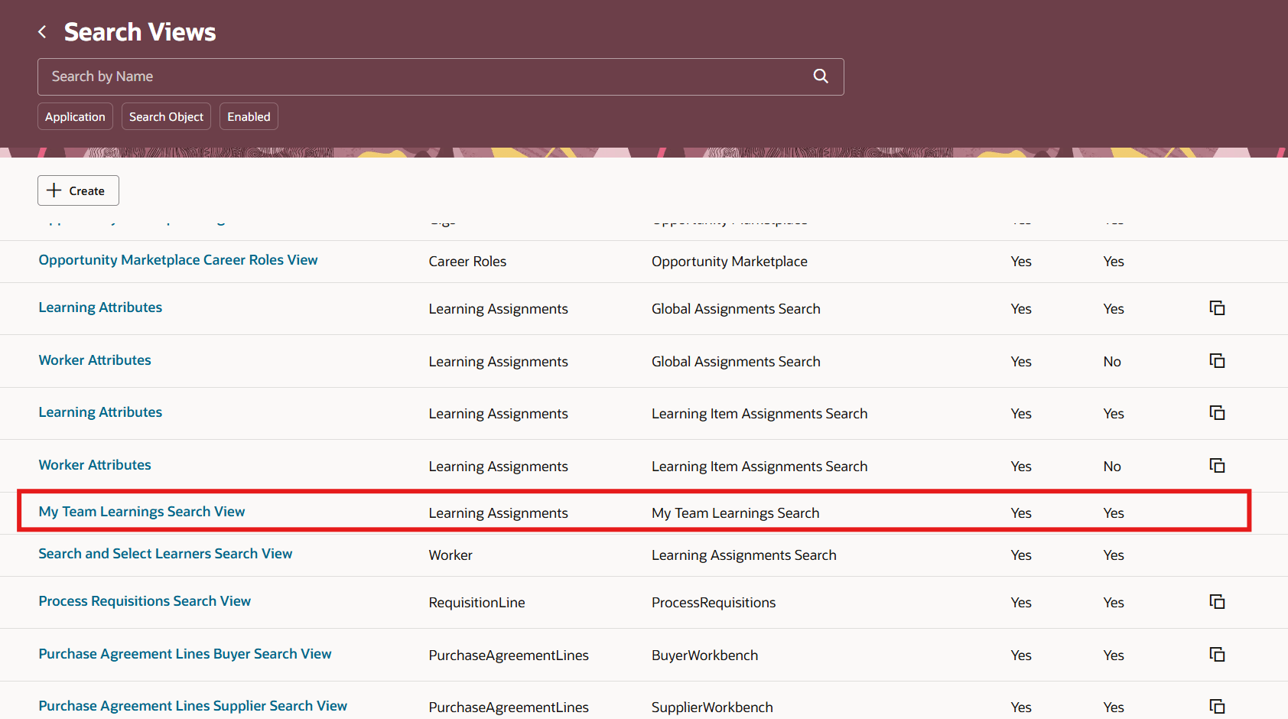1288x719 pixels.
Task: Open the Enabled filter
Action: 249,116
